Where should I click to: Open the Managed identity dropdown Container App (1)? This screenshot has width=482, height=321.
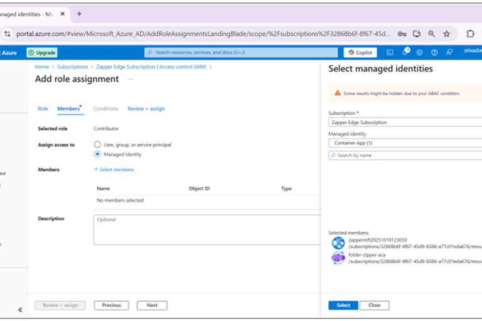(405, 143)
